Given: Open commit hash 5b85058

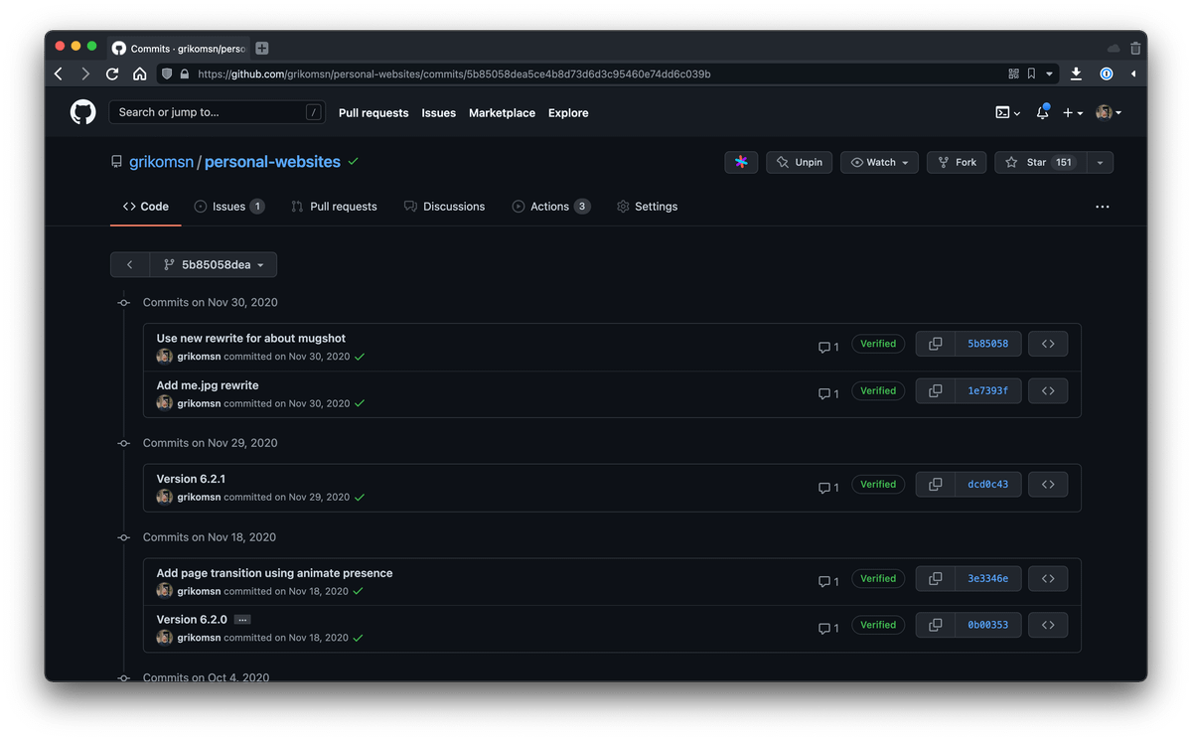Looking at the screenshot, I should click(987, 344).
